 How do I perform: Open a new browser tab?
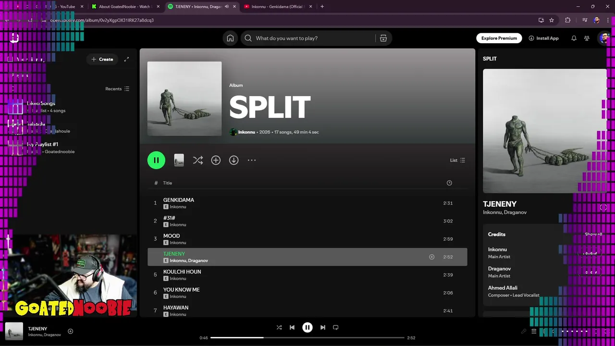pos(322,7)
